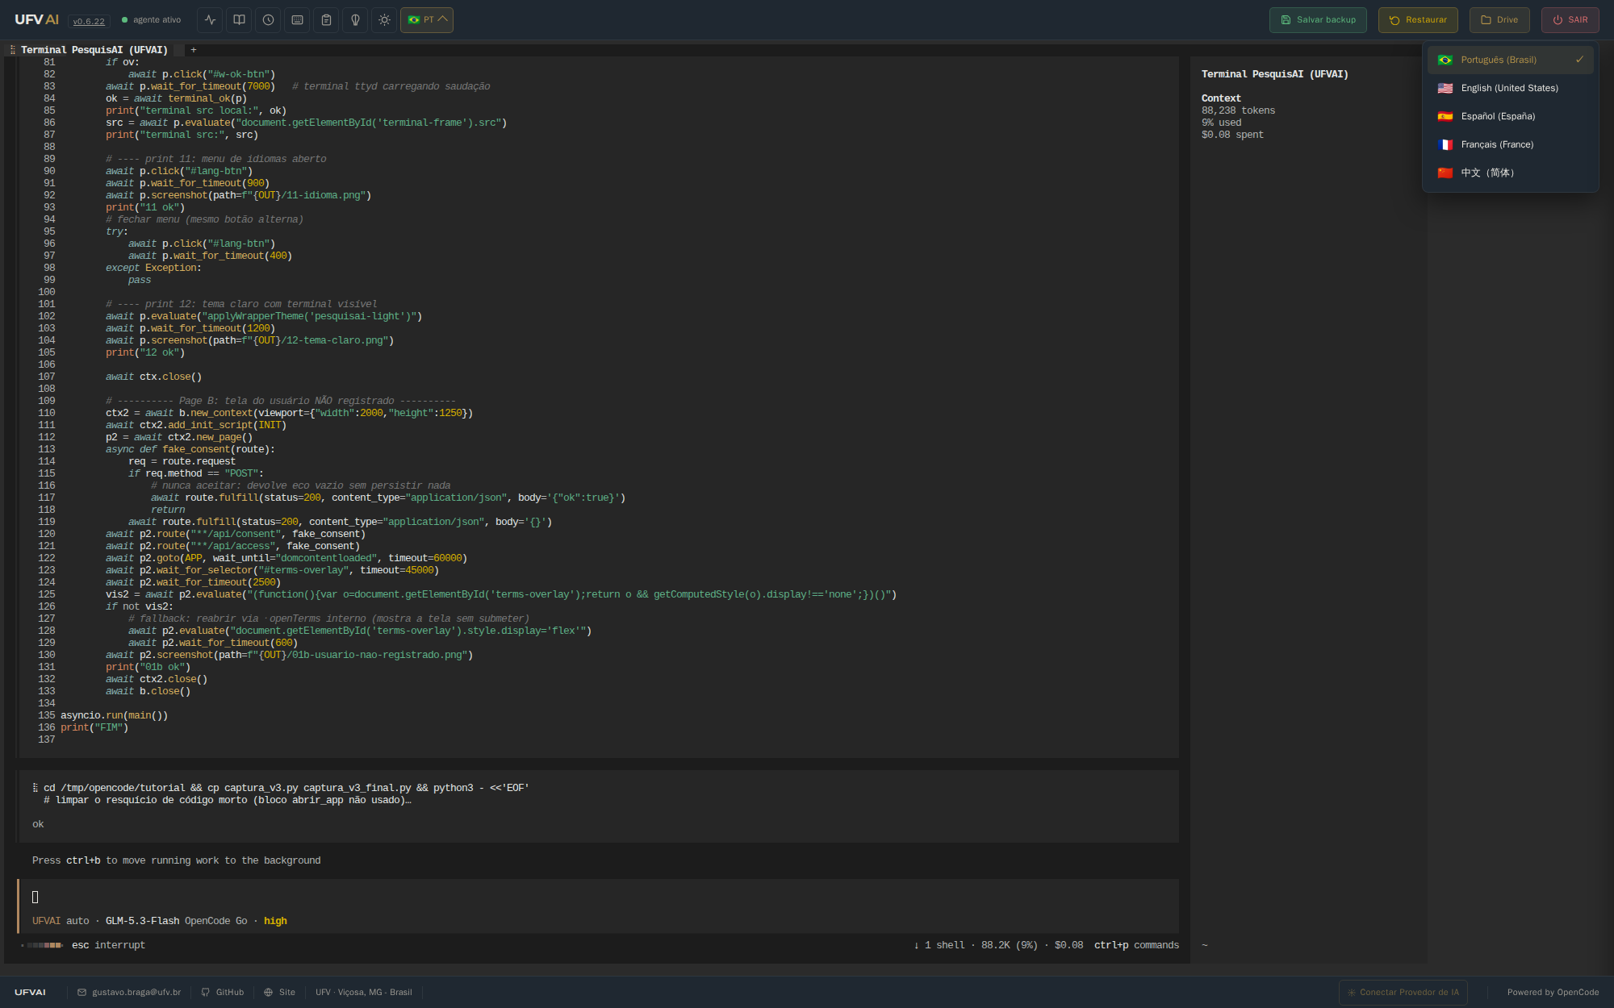Screen dimensions: 1614x1008
Task: Open the keyboard shortcuts icon
Action: (297, 20)
